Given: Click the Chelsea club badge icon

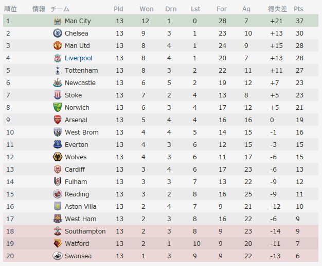Looking at the screenshot, I should point(58,33).
